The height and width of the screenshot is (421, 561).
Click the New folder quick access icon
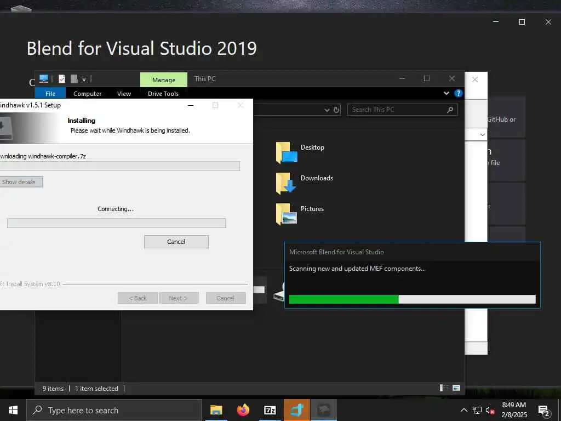click(74, 79)
